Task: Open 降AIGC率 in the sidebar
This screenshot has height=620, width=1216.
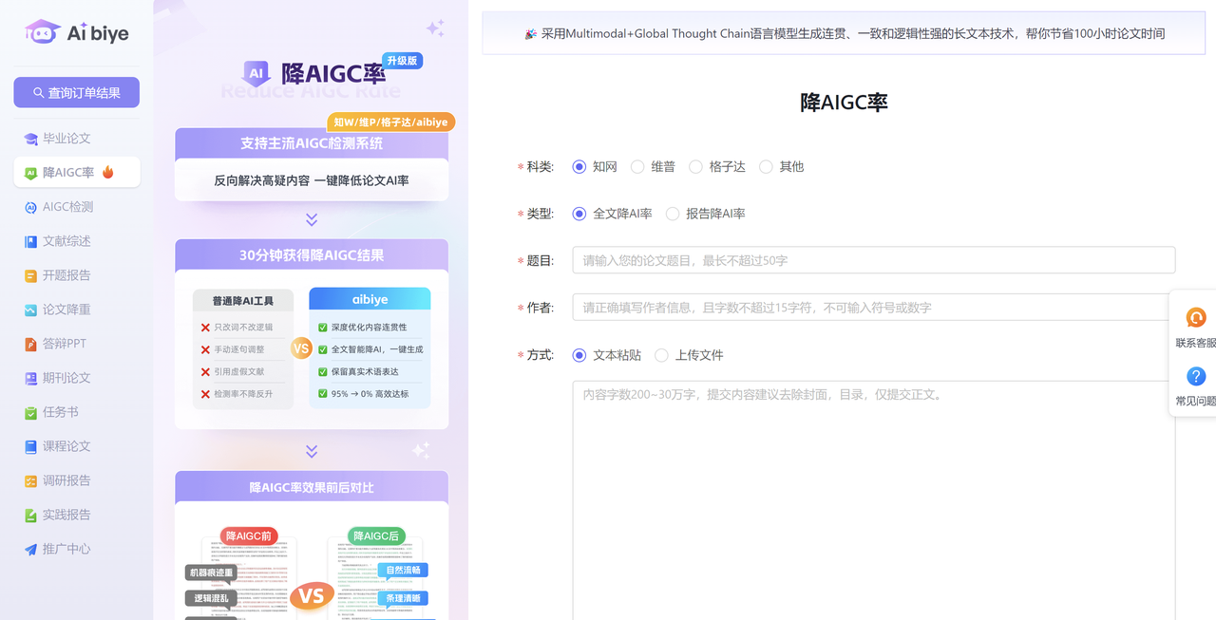Action: (77, 172)
